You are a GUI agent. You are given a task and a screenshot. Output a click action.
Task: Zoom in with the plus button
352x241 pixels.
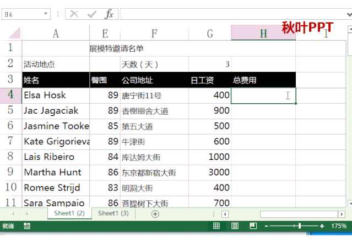coord(322,226)
